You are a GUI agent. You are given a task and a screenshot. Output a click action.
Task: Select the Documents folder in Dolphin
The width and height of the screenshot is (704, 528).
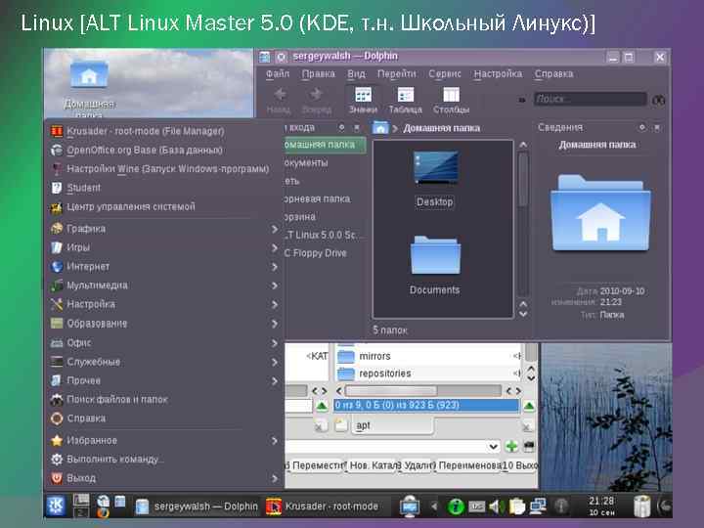click(434, 265)
